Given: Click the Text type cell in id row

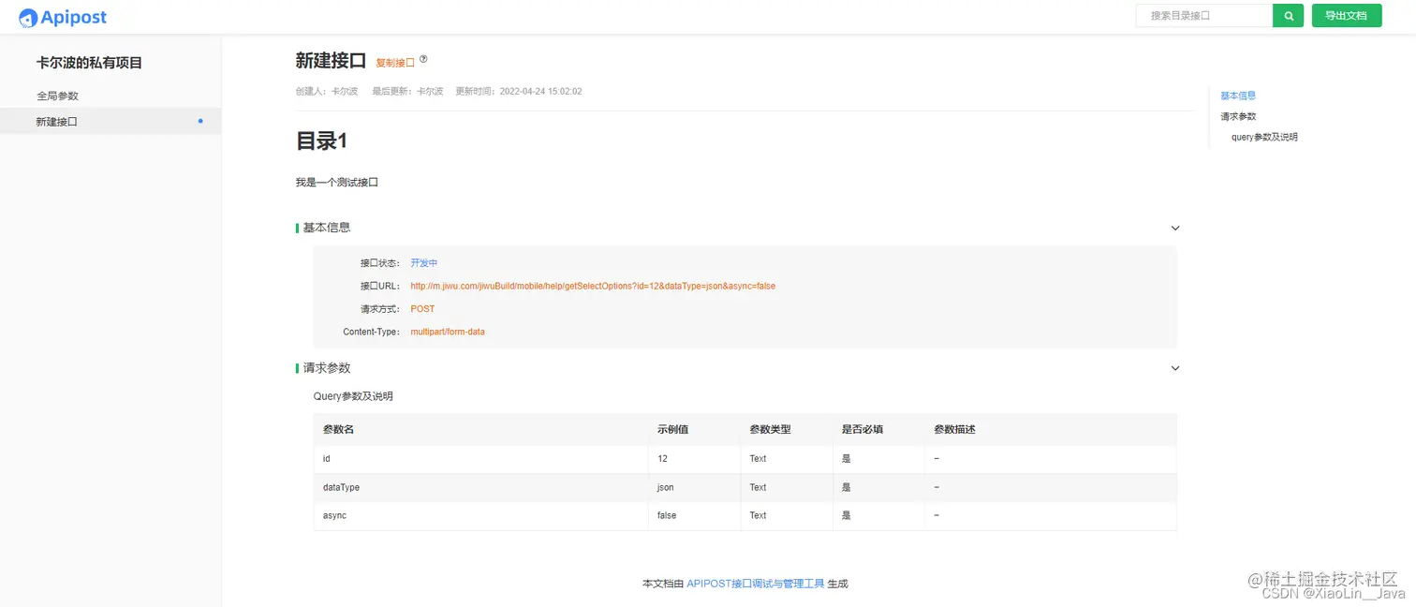Looking at the screenshot, I should click(x=786, y=459).
